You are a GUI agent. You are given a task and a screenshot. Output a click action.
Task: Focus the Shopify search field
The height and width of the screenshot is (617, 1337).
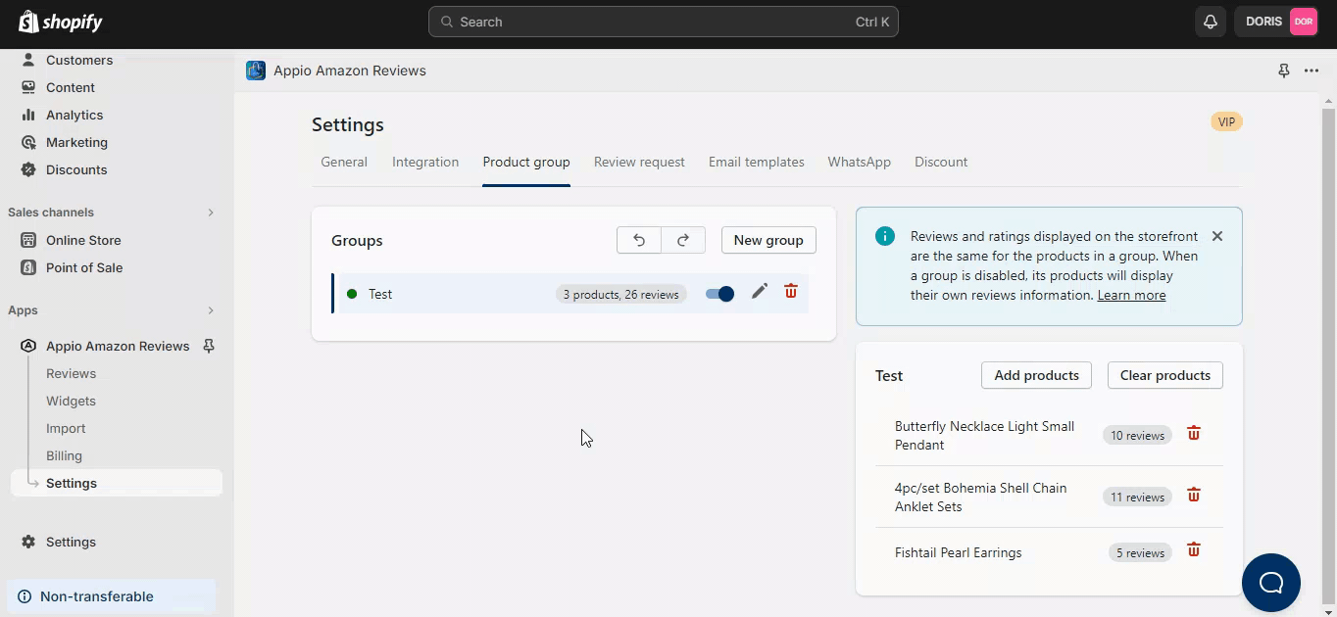click(x=663, y=22)
